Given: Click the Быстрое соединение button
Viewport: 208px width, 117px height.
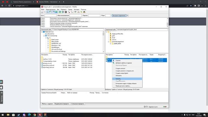Looking at the screenshot, I should click(119, 16).
